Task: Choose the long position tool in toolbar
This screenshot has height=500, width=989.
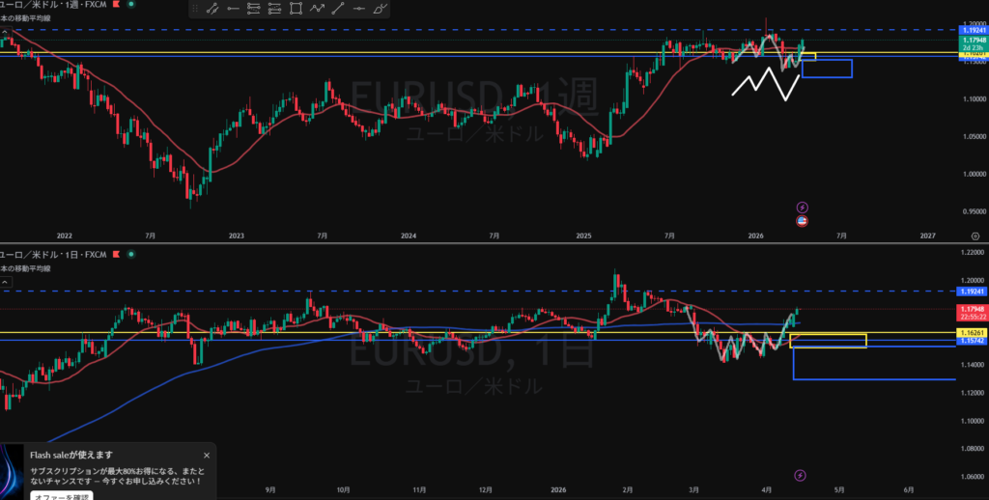Action: 254,9
